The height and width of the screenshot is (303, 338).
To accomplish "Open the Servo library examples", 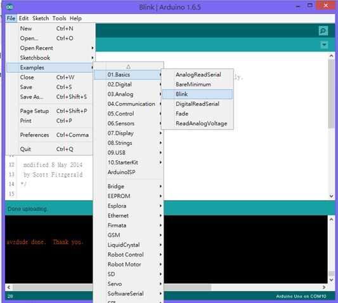I will pyautogui.click(x=128, y=284).
